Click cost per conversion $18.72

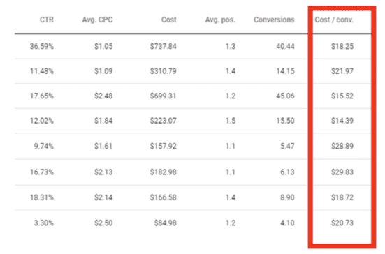[x=342, y=197]
